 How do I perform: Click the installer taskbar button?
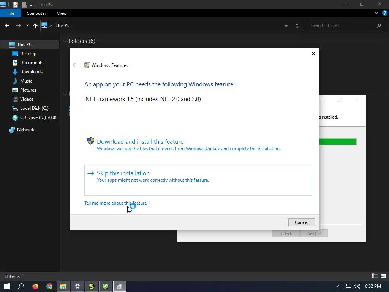pyautogui.click(x=120, y=286)
